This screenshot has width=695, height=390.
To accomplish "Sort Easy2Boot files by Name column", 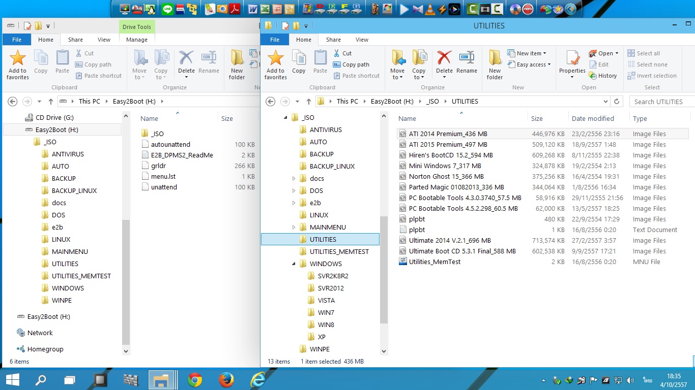I will pyautogui.click(x=178, y=118).
